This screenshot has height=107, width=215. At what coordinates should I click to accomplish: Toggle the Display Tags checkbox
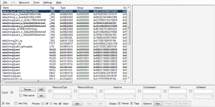[132, 103]
